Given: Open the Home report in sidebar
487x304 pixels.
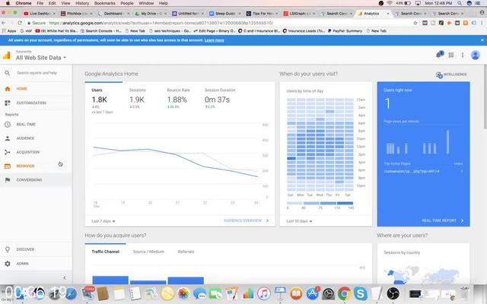Looking at the screenshot, I should [22, 89].
